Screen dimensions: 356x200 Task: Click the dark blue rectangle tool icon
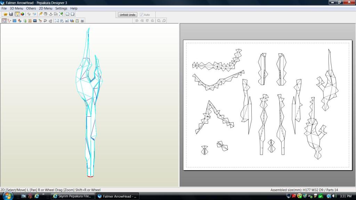point(35,21)
